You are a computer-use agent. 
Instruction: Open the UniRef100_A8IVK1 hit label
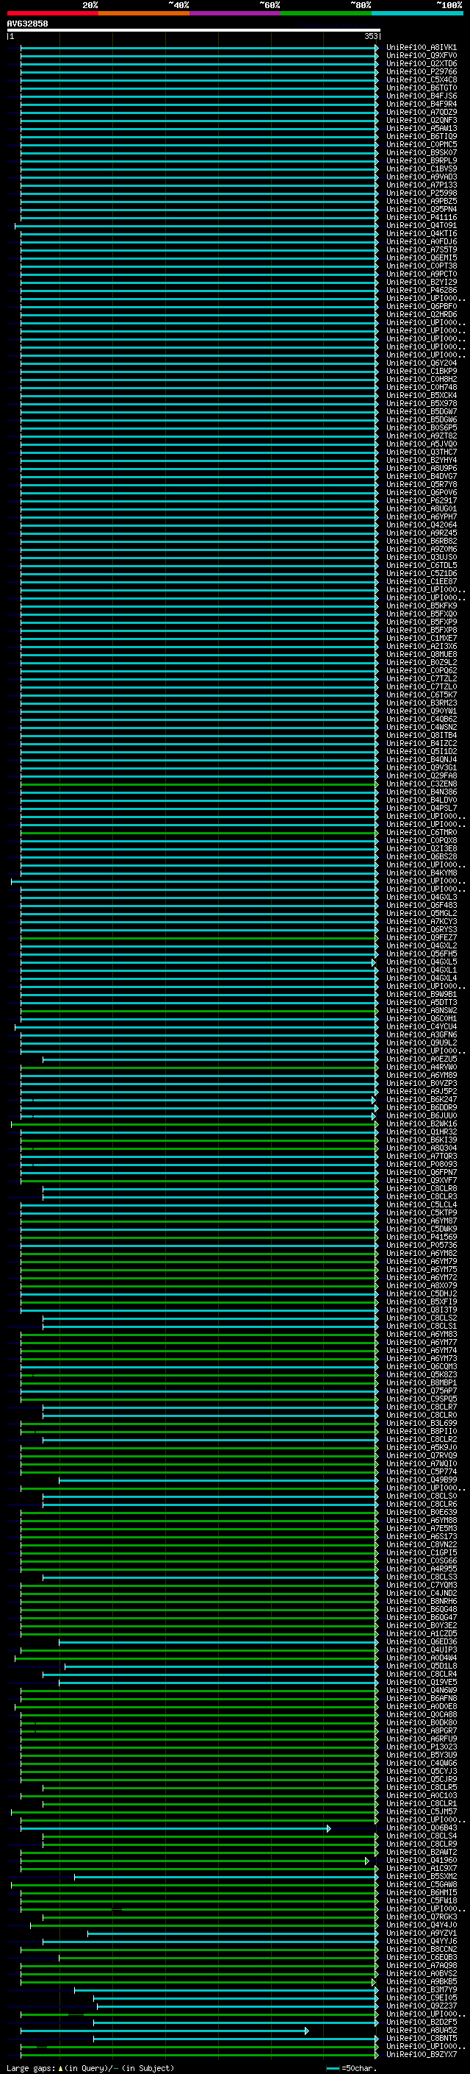[421, 48]
